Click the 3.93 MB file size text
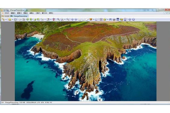The height and width of the screenshot is (113, 170). coord(22,102)
